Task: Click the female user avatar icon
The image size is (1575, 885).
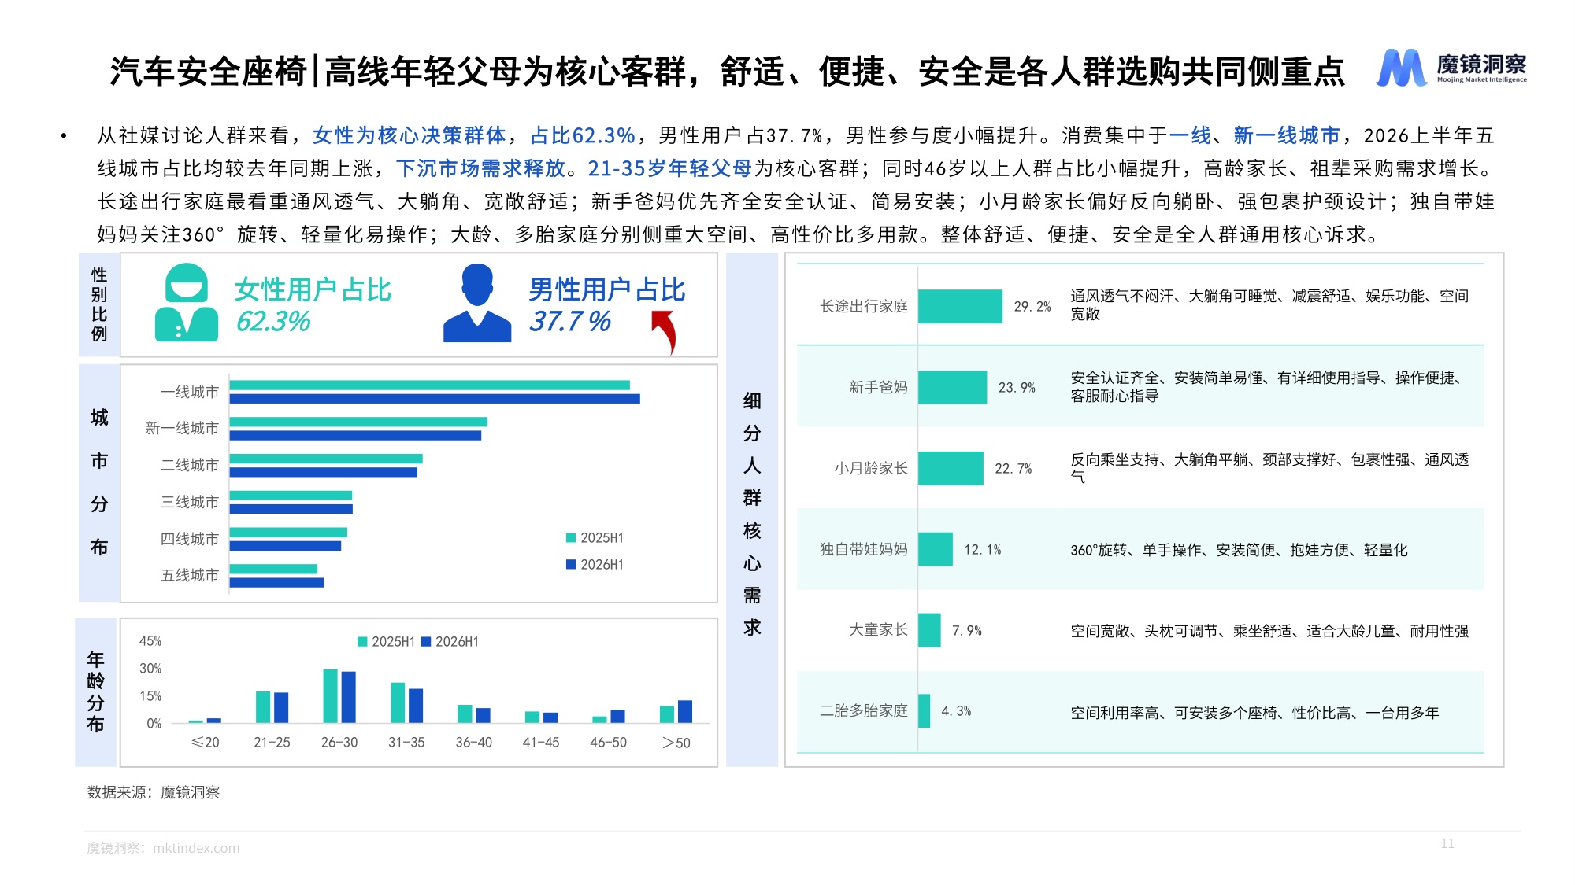Action: [187, 302]
